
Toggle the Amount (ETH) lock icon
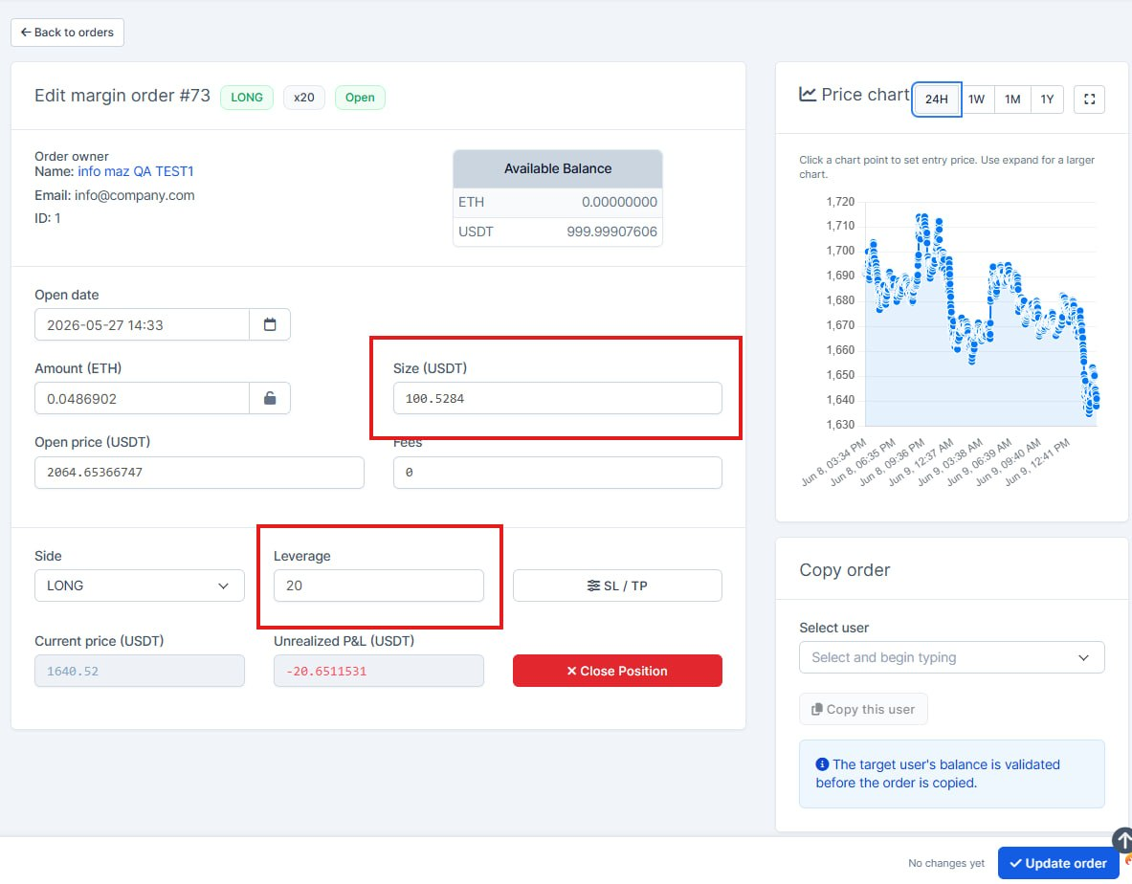point(270,398)
